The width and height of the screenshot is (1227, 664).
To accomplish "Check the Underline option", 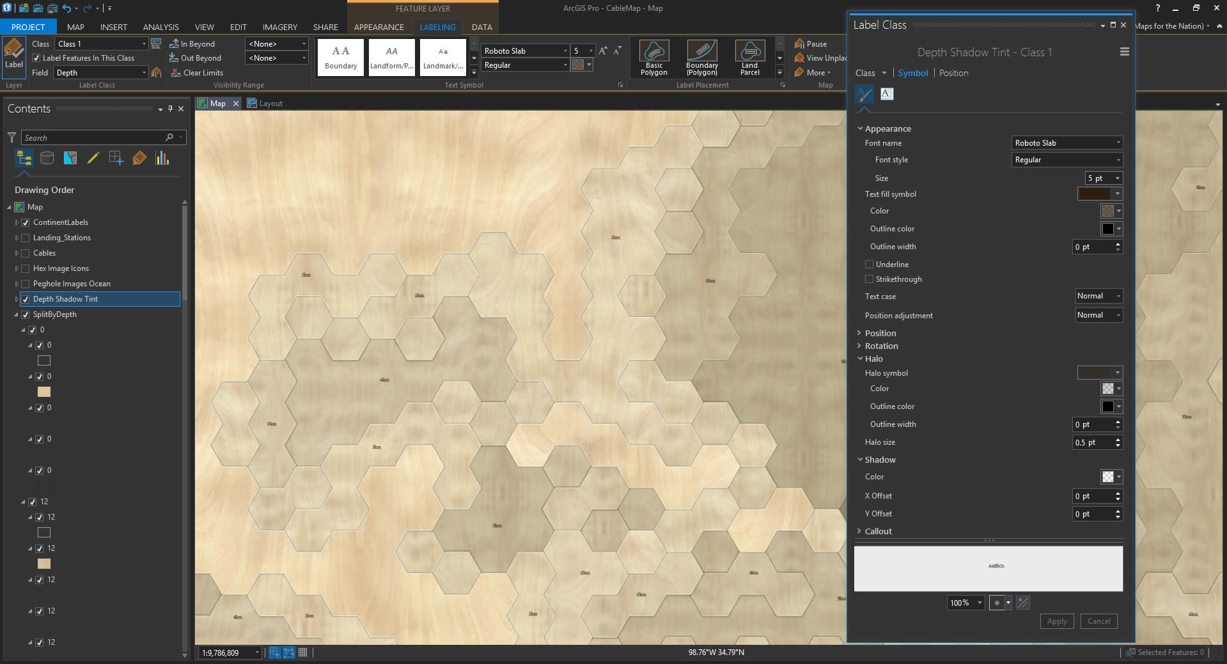I will [x=869, y=265].
